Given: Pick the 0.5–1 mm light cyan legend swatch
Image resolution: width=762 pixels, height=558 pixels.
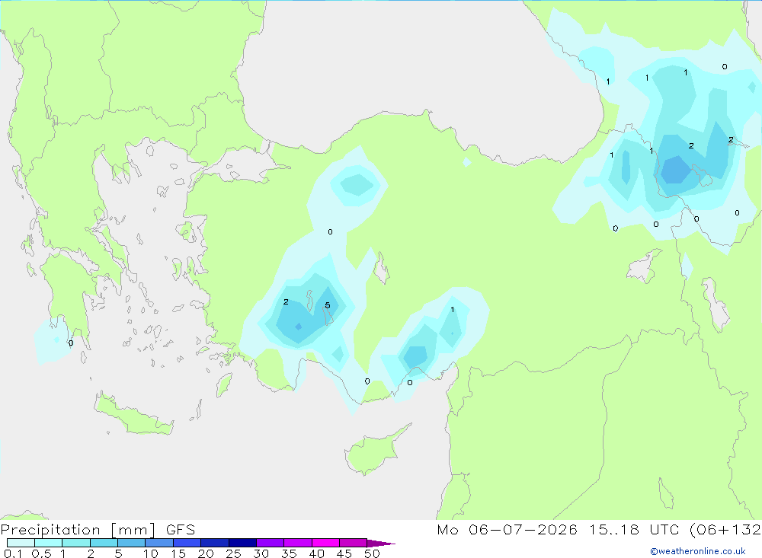Looking at the screenshot, I should [49, 543].
